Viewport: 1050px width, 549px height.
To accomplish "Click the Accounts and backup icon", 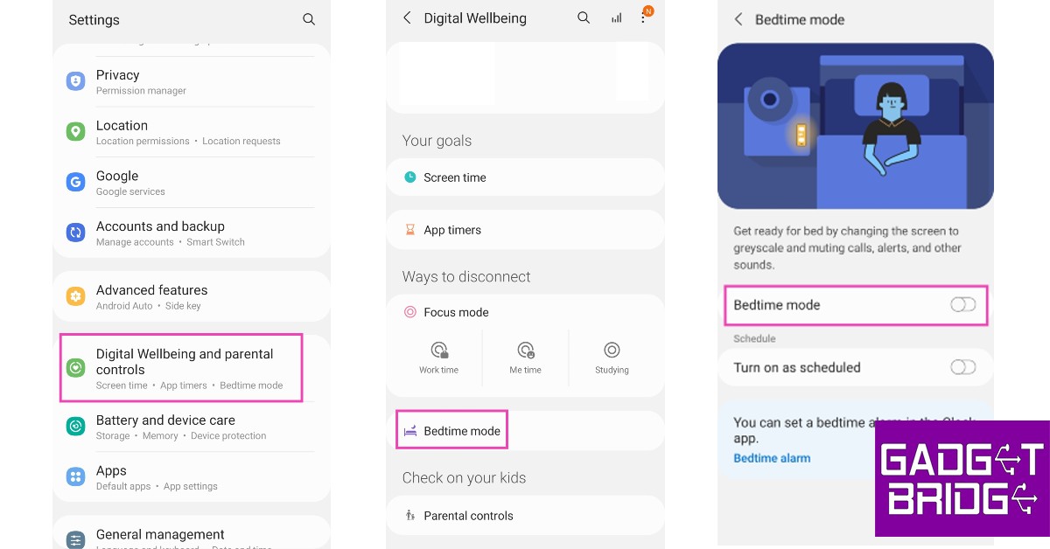I will pyautogui.click(x=74, y=232).
